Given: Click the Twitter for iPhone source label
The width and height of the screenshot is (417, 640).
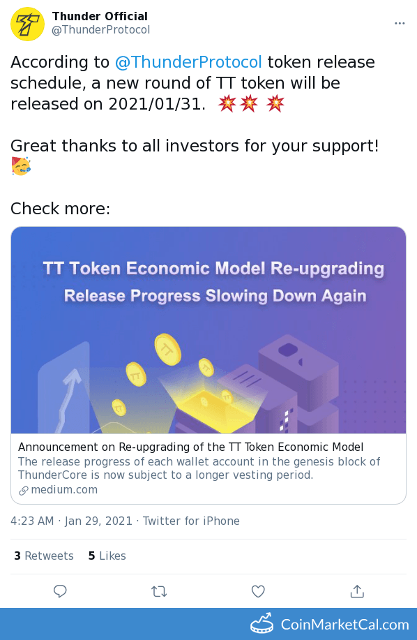Looking at the screenshot, I should click(x=191, y=521).
